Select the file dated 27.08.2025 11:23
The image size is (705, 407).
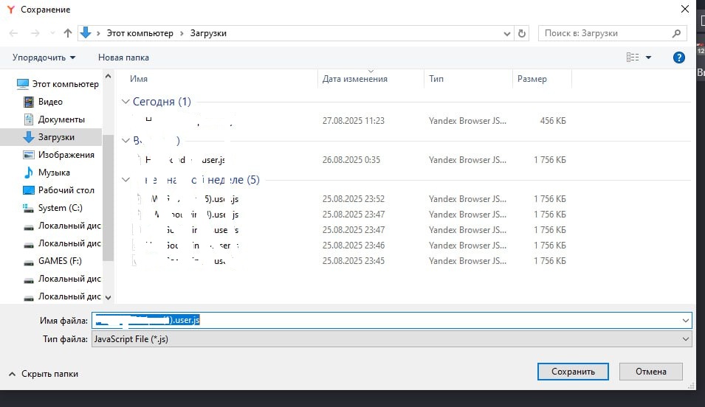pyautogui.click(x=351, y=121)
